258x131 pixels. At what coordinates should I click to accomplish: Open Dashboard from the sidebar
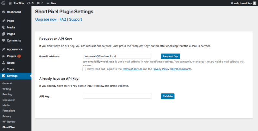point(14,12)
